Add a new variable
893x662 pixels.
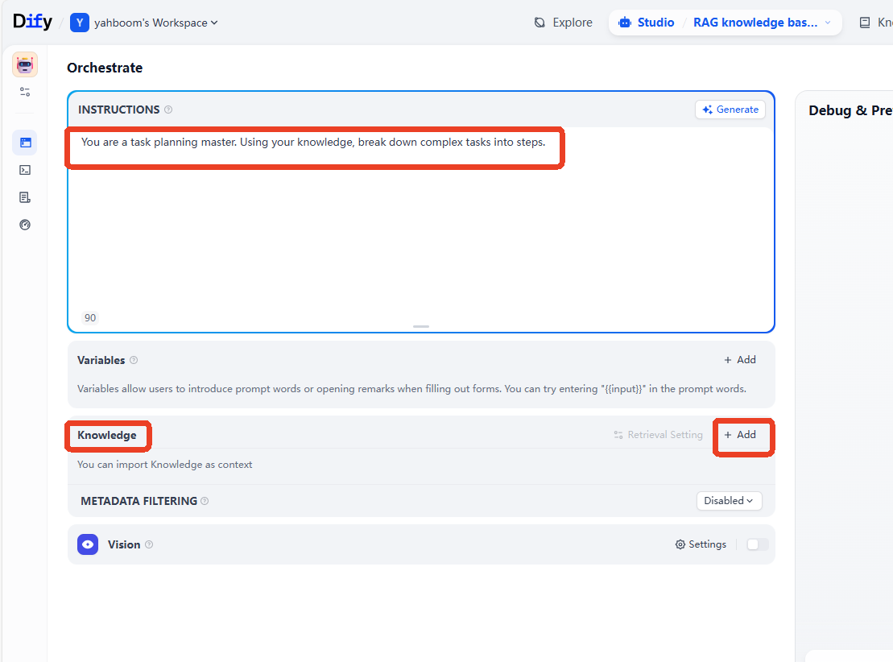coord(740,360)
